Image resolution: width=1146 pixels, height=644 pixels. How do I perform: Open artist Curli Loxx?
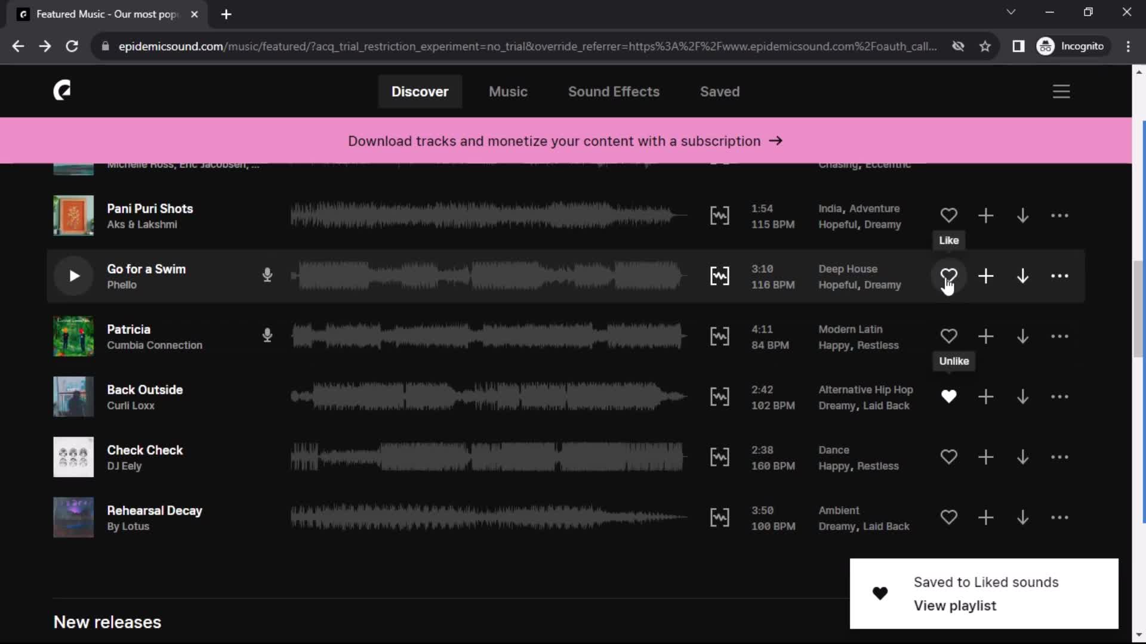tap(131, 405)
